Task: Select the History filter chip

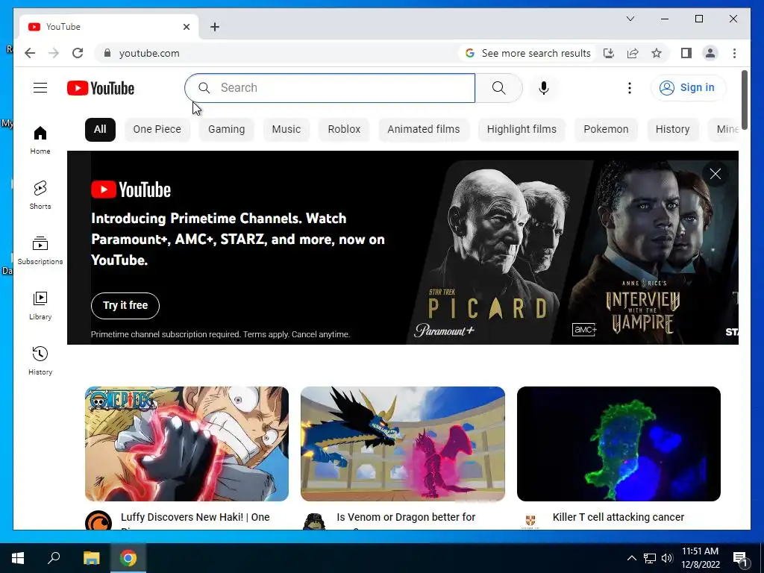Action: 672,130
